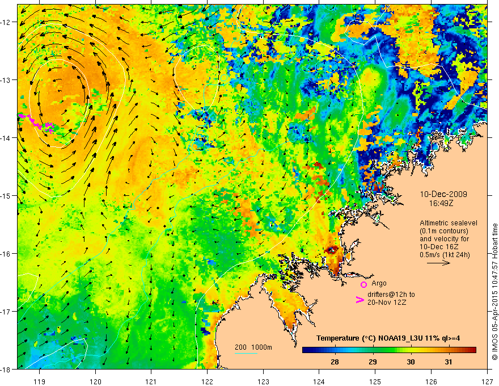Click the "Altimetric sealevel" text
Viewport: 499px width, 386px height.
449,223
